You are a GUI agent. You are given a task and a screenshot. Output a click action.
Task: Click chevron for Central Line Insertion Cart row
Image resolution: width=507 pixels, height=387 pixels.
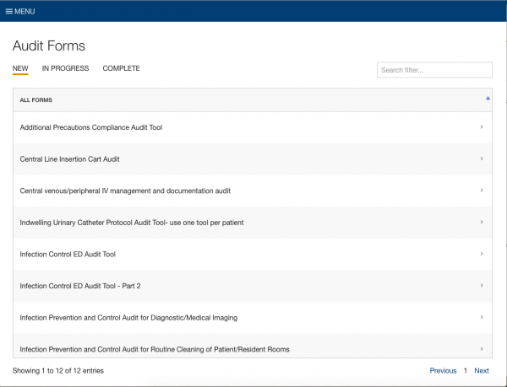pyautogui.click(x=482, y=159)
